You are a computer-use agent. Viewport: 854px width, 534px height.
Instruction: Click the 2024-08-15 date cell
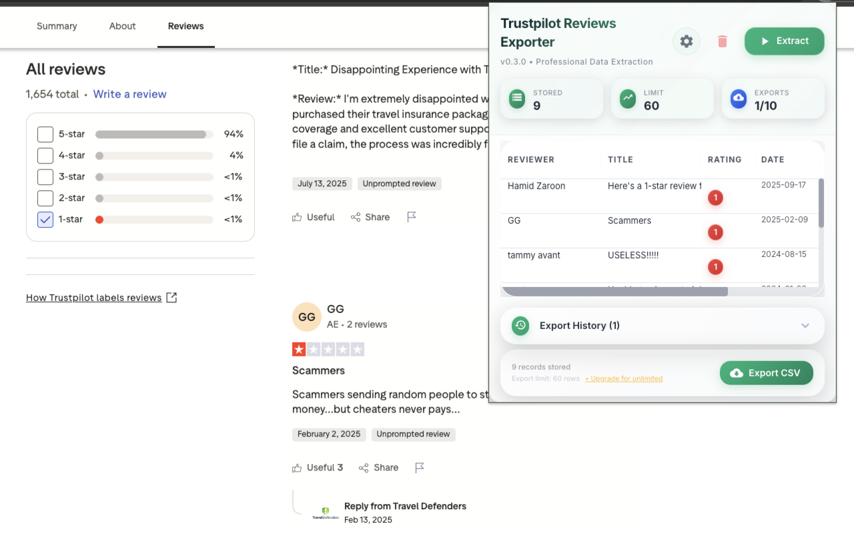[784, 254]
